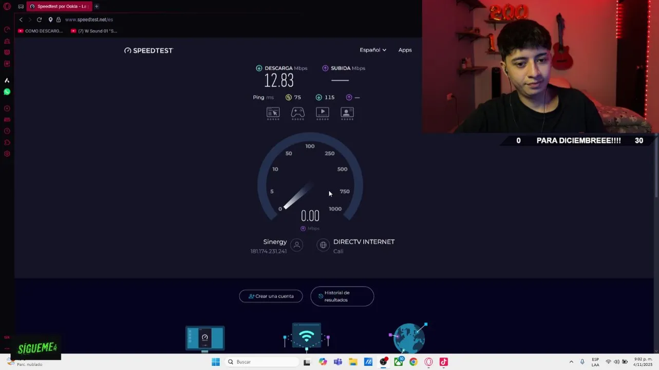Open the WhatsApp sidebar icon
This screenshot has width=659, height=370.
tap(7, 91)
